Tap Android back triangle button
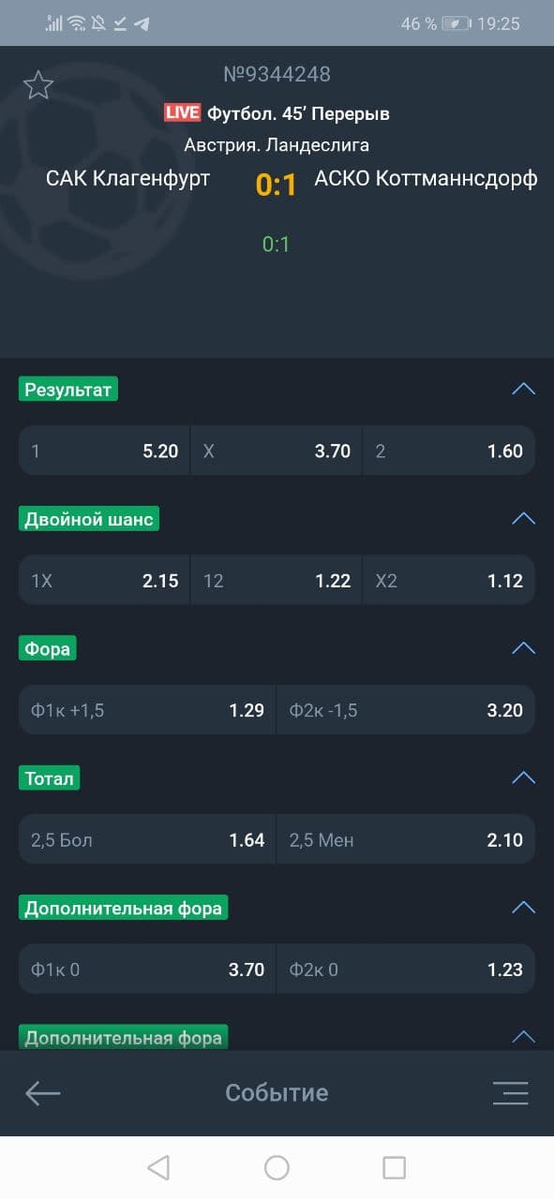 coord(158,1167)
